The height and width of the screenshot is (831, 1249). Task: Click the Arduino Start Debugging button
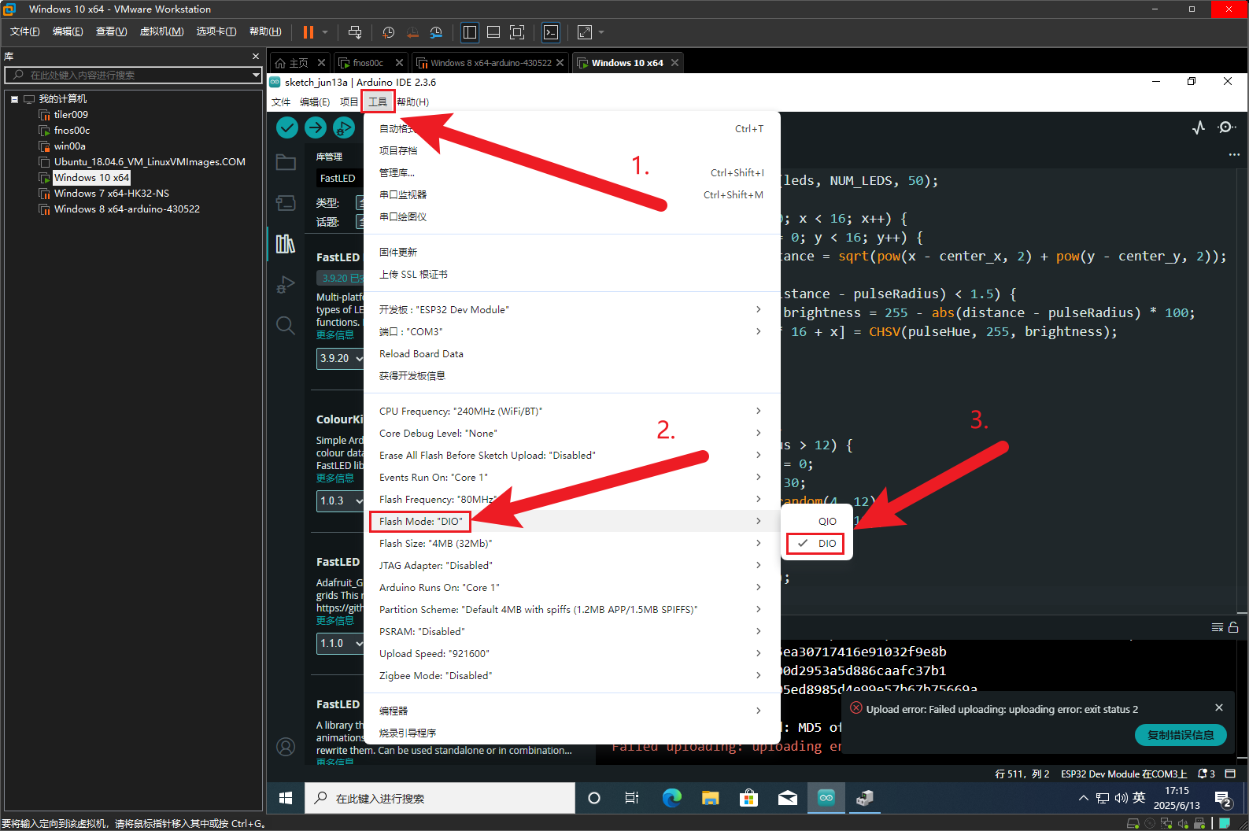pos(344,127)
